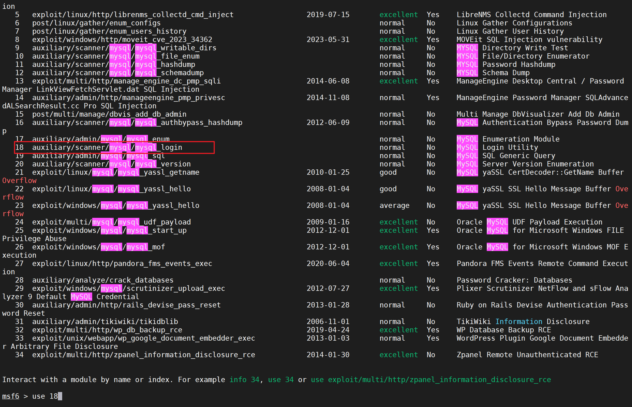This screenshot has height=407, width=632.
Task: Click the mysql_udf_payload module path
Action: (111, 222)
